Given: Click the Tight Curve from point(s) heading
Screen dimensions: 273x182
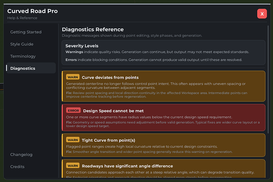Looking at the screenshot, I should coord(108,140).
